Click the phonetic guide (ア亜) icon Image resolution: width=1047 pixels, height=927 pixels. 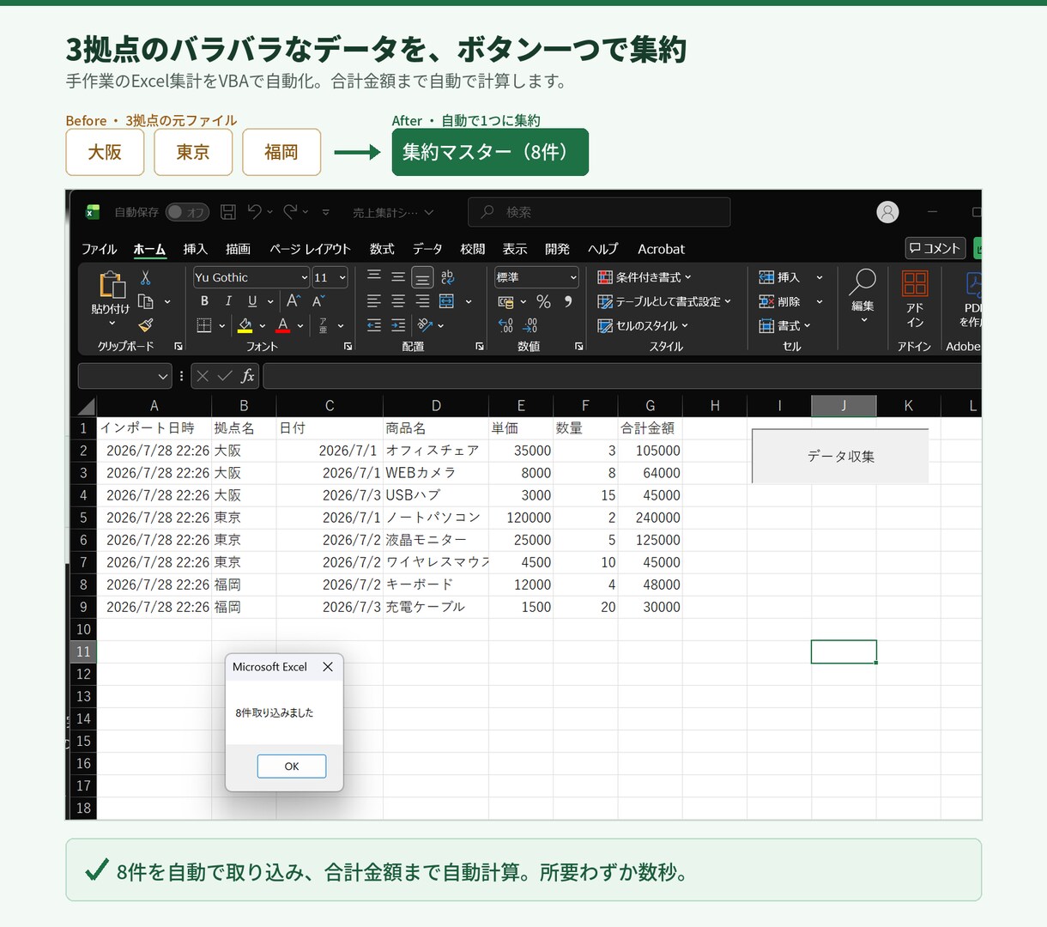[323, 325]
